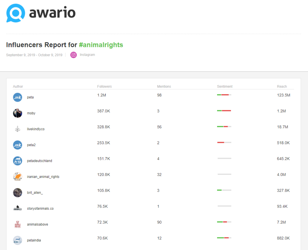Select followers value 1.2M for peta
Image resolution: width=308 pixels, height=250 pixels.
102,95
